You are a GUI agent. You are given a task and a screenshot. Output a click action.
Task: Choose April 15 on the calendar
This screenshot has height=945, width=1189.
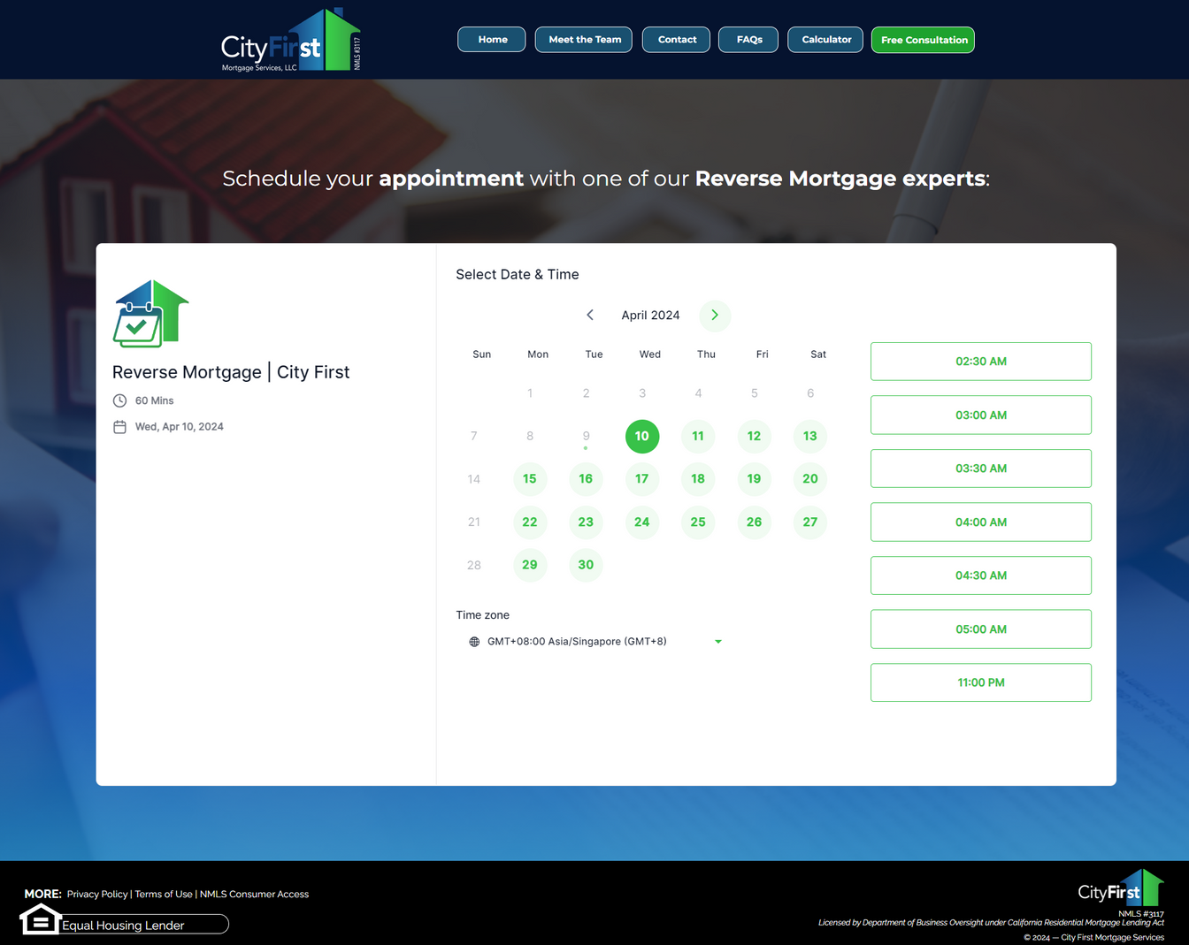(530, 479)
